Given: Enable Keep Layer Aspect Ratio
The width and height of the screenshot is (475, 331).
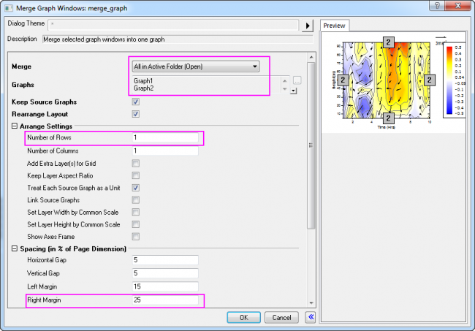Looking at the screenshot, I should point(135,175).
